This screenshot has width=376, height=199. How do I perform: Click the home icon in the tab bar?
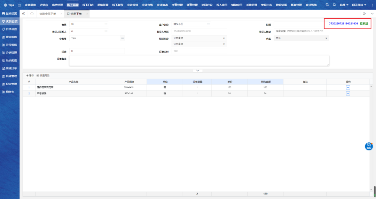[x=32, y=14]
